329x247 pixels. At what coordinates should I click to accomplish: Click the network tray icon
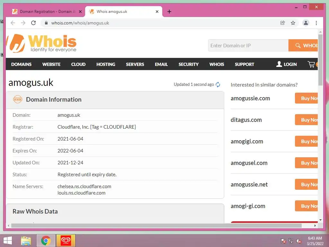click(x=291, y=241)
